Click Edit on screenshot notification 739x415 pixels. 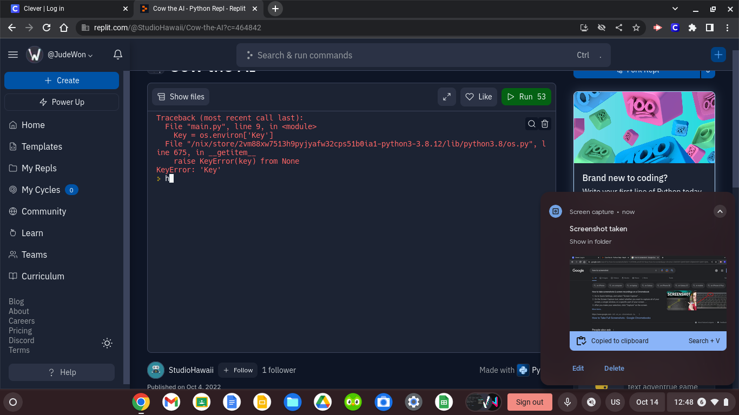tap(578, 368)
